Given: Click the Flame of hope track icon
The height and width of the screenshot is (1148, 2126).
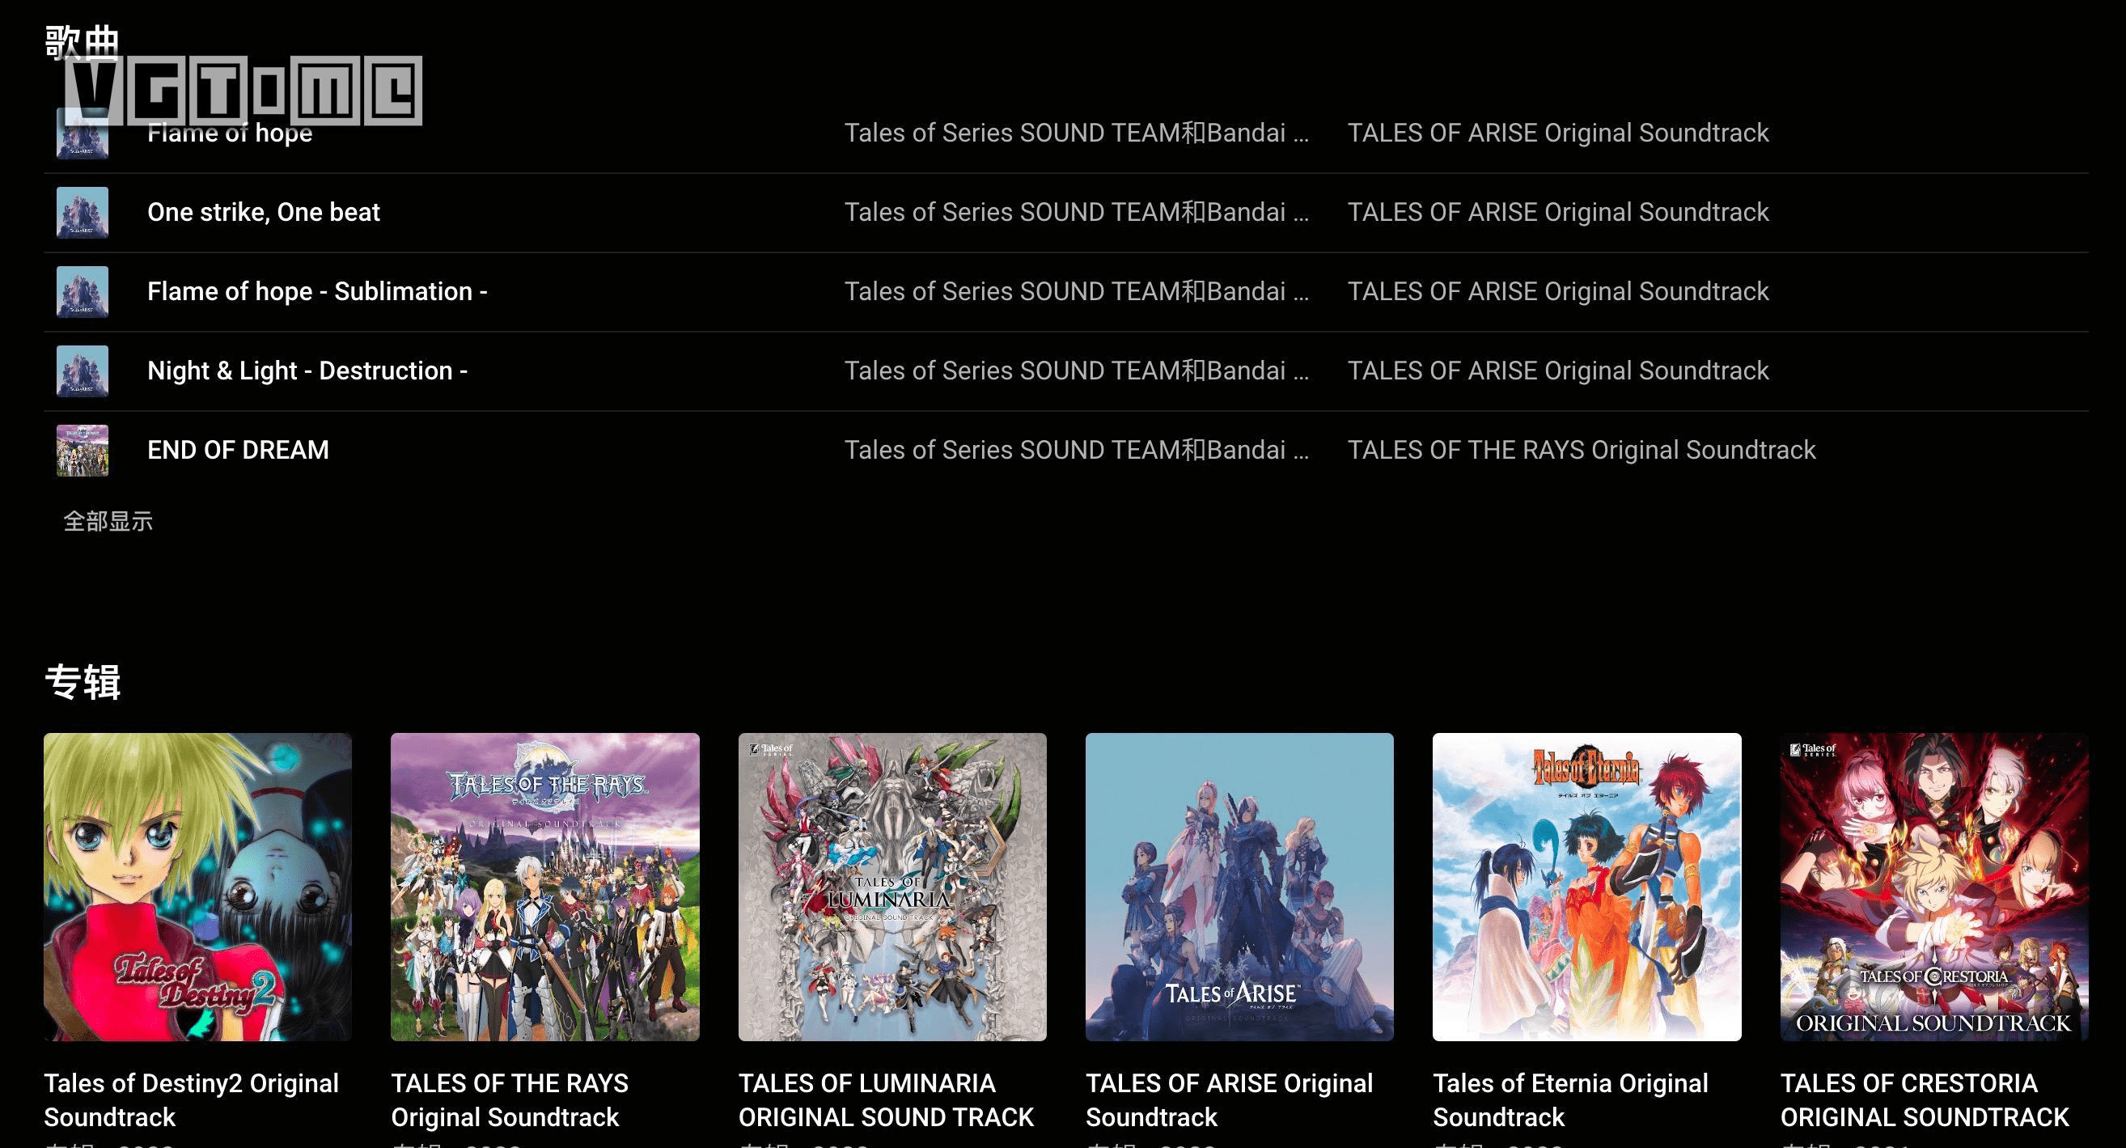Looking at the screenshot, I should 81,133.
